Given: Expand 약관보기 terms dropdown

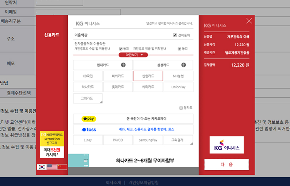Looking at the screenshot, I should (x=133, y=55).
